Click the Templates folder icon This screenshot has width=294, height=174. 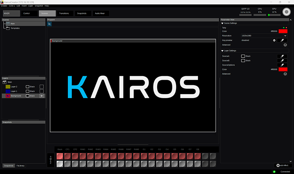[8, 28]
